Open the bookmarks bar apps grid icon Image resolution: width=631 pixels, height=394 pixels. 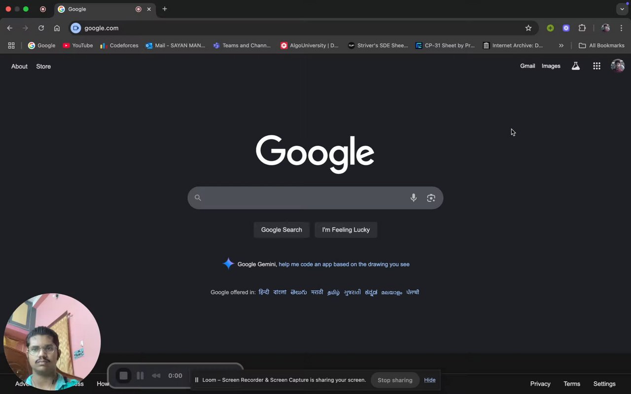coord(11,45)
